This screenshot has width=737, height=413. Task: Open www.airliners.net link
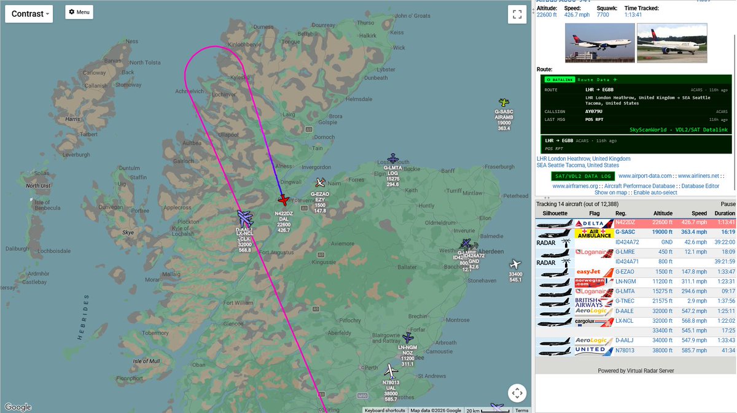pyautogui.click(x=700, y=176)
